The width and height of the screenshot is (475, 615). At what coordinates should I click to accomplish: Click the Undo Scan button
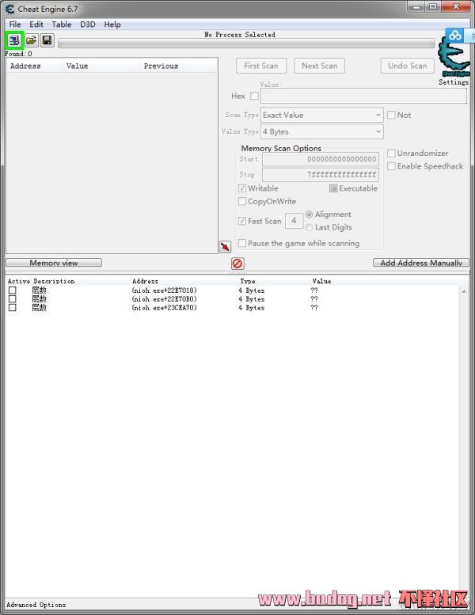(408, 66)
